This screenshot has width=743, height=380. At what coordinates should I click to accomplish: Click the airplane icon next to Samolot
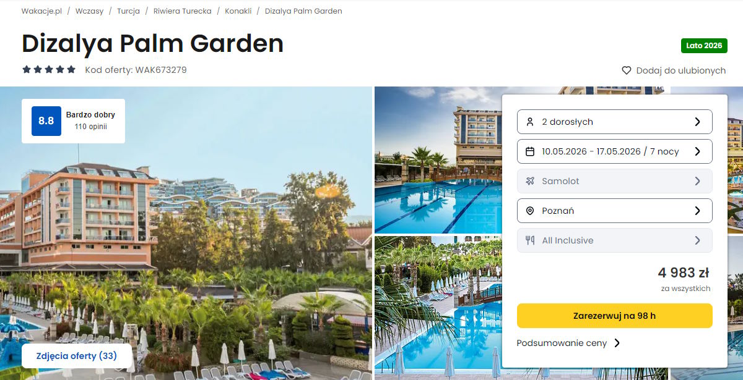click(x=529, y=181)
